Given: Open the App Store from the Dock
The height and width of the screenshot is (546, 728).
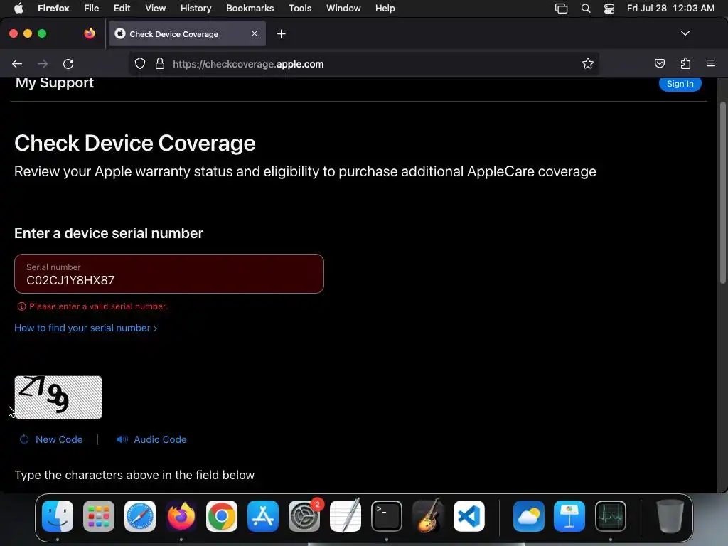Looking at the screenshot, I should [263, 516].
